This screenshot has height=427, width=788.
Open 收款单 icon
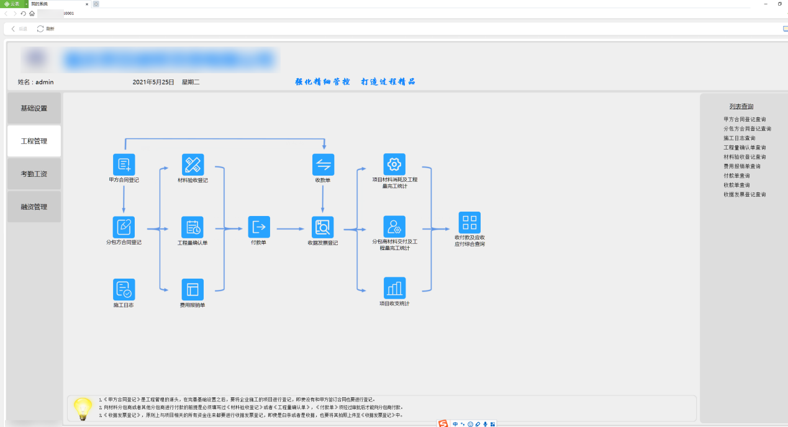[x=323, y=164]
